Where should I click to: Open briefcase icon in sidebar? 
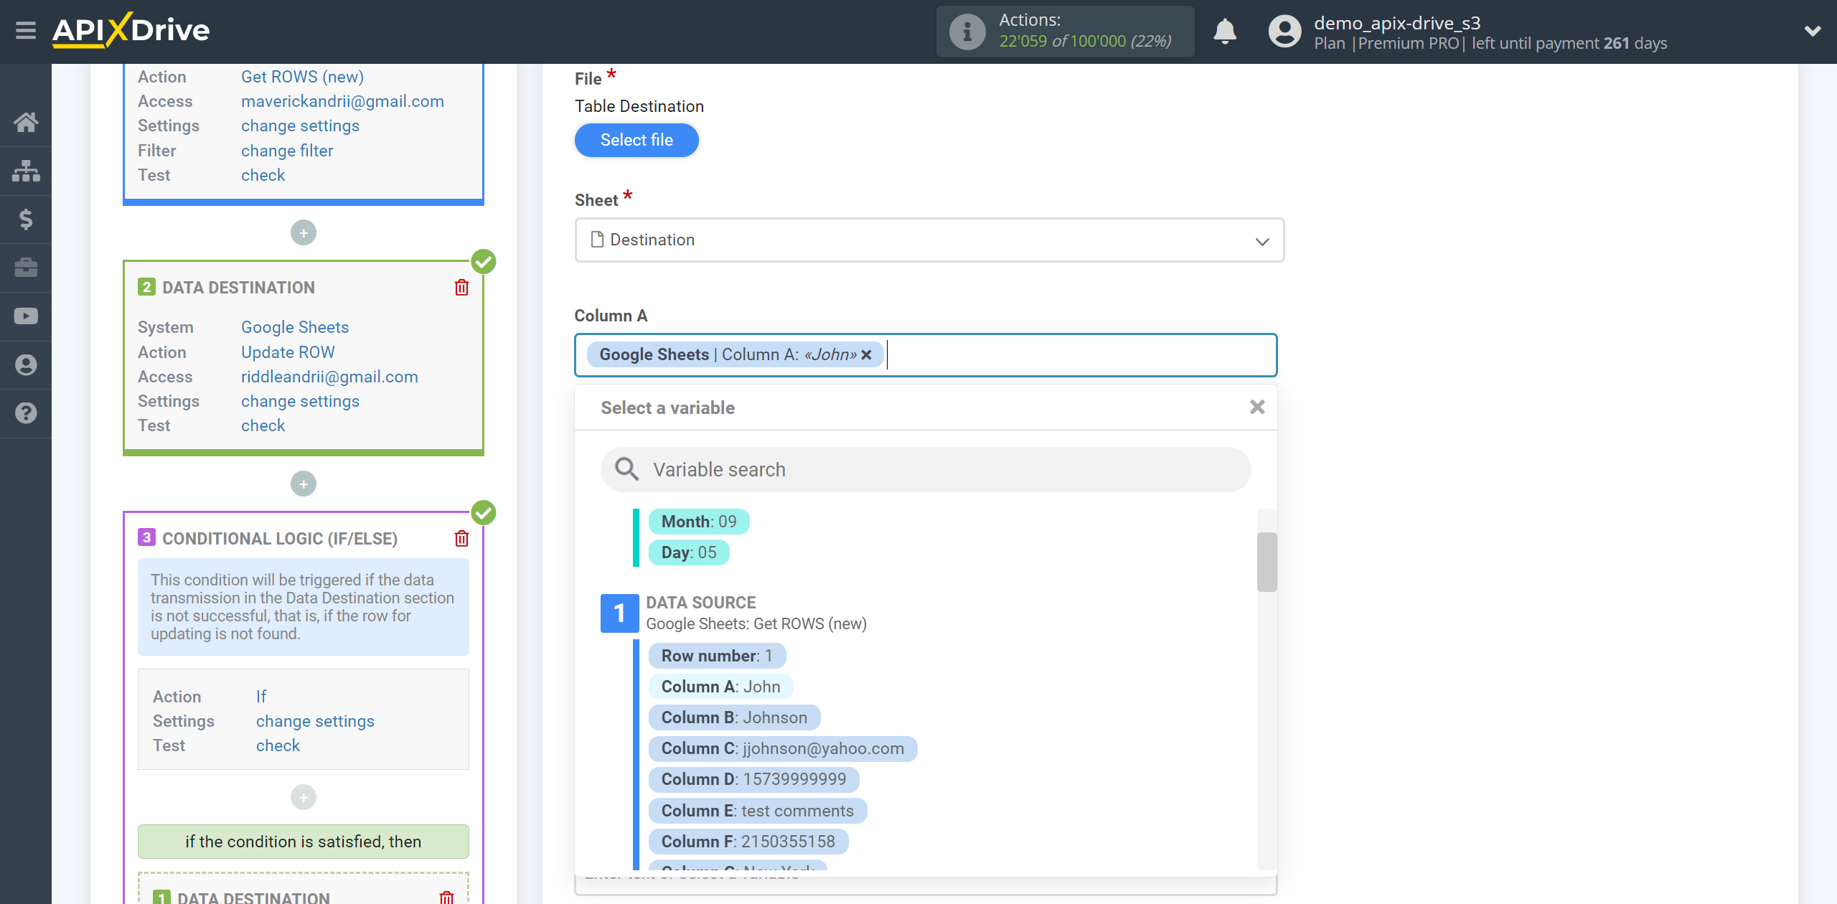click(x=26, y=268)
